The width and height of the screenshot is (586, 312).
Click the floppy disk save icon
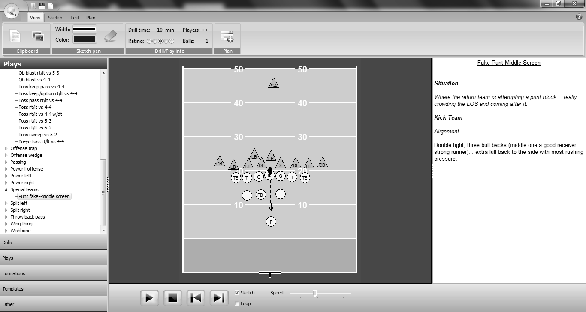[42, 6]
